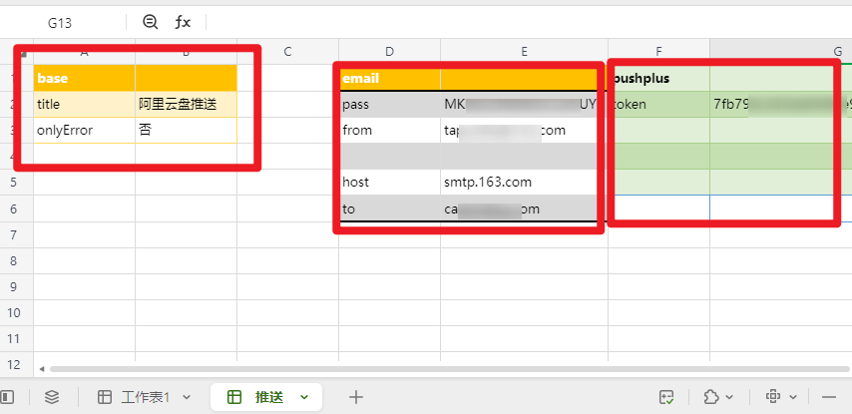Click the view mode icon in status bar
852x414 pixels.
[772, 397]
